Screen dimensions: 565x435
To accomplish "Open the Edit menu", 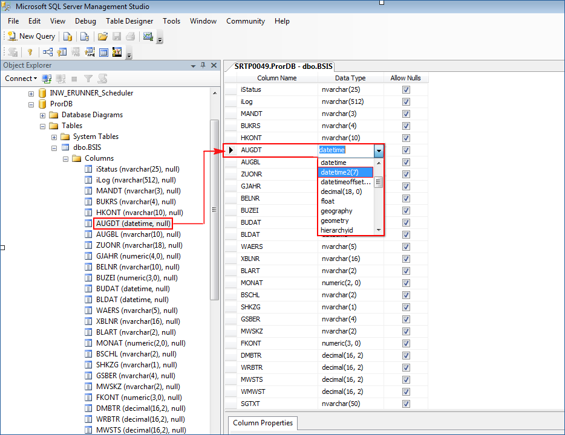I will (x=34, y=21).
